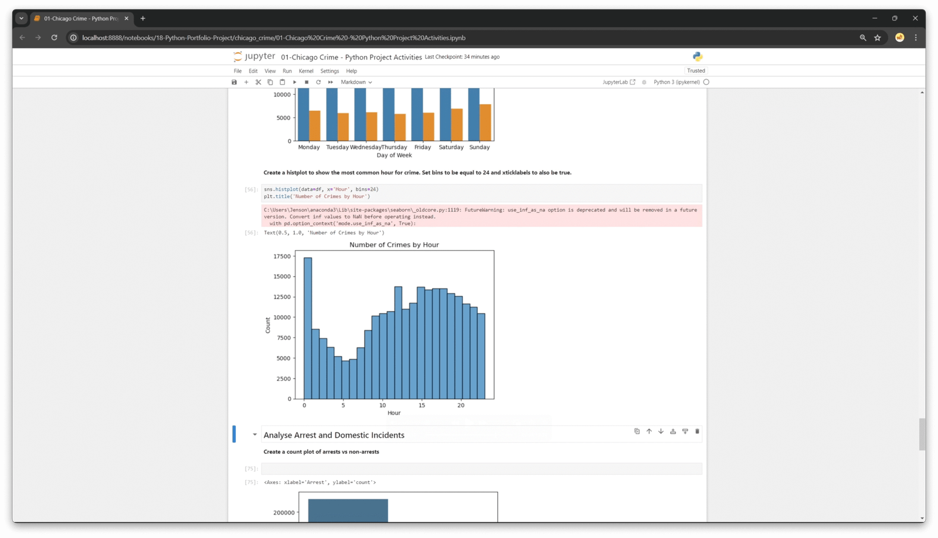The image size is (938, 538).
Task: Insert a new cell with the plus icon
Action: point(246,82)
